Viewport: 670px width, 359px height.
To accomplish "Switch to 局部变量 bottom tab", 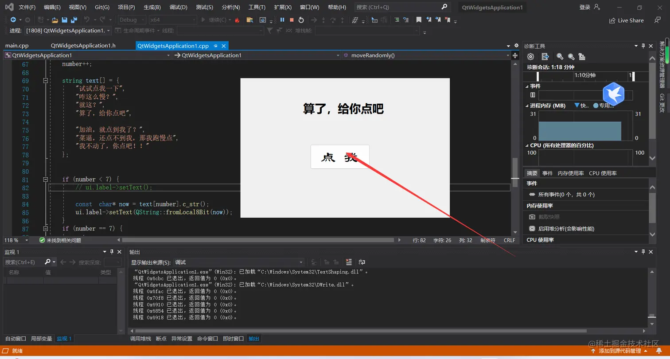I will [x=41, y=339].
